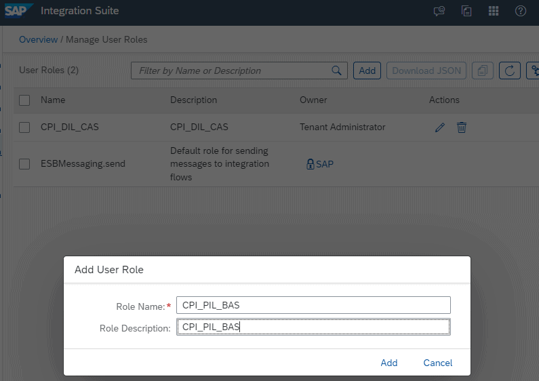Image resolution: width=539 pixels, height=381 pixels.
Task: Click the Owner column header
Action: pos(313,100)
